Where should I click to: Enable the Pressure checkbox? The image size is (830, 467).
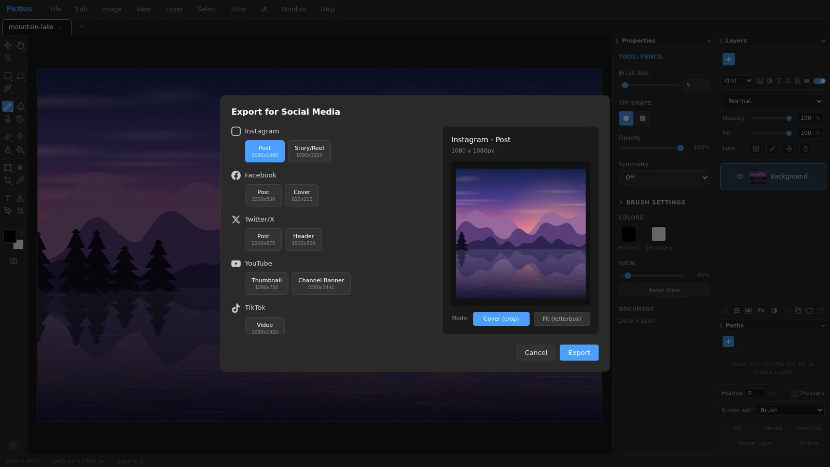[795, 393]
